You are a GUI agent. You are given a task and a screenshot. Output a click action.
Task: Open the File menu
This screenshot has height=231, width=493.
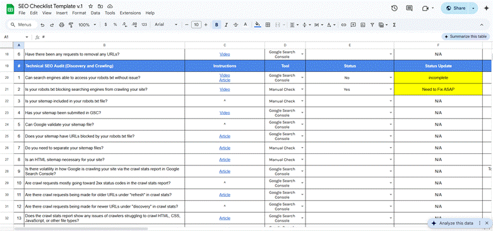[x=21, y=13]
